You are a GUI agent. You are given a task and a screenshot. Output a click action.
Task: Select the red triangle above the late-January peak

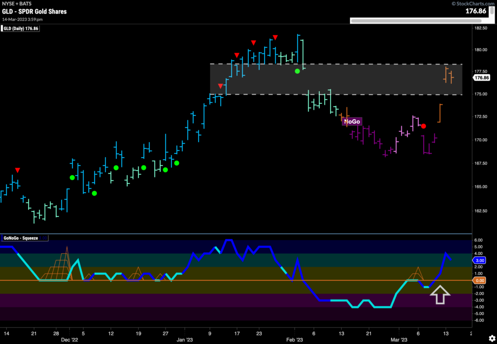[x=275, y=36]
